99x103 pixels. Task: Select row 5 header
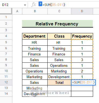tap(6, 42)
